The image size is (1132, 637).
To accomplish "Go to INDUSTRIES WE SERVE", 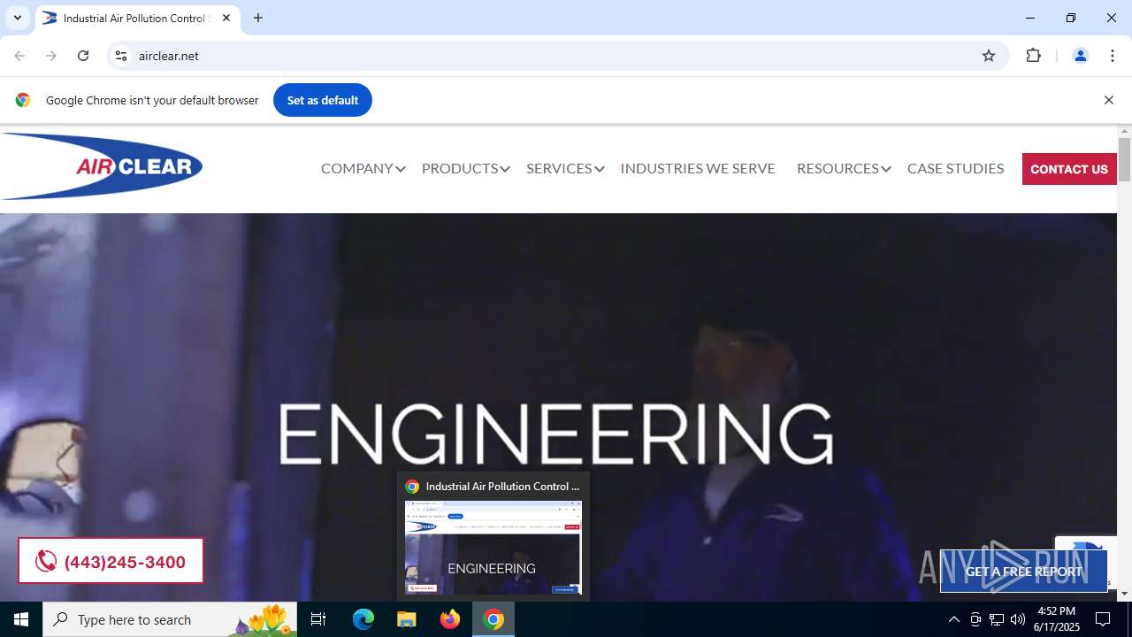I will (x=698, y=168).
